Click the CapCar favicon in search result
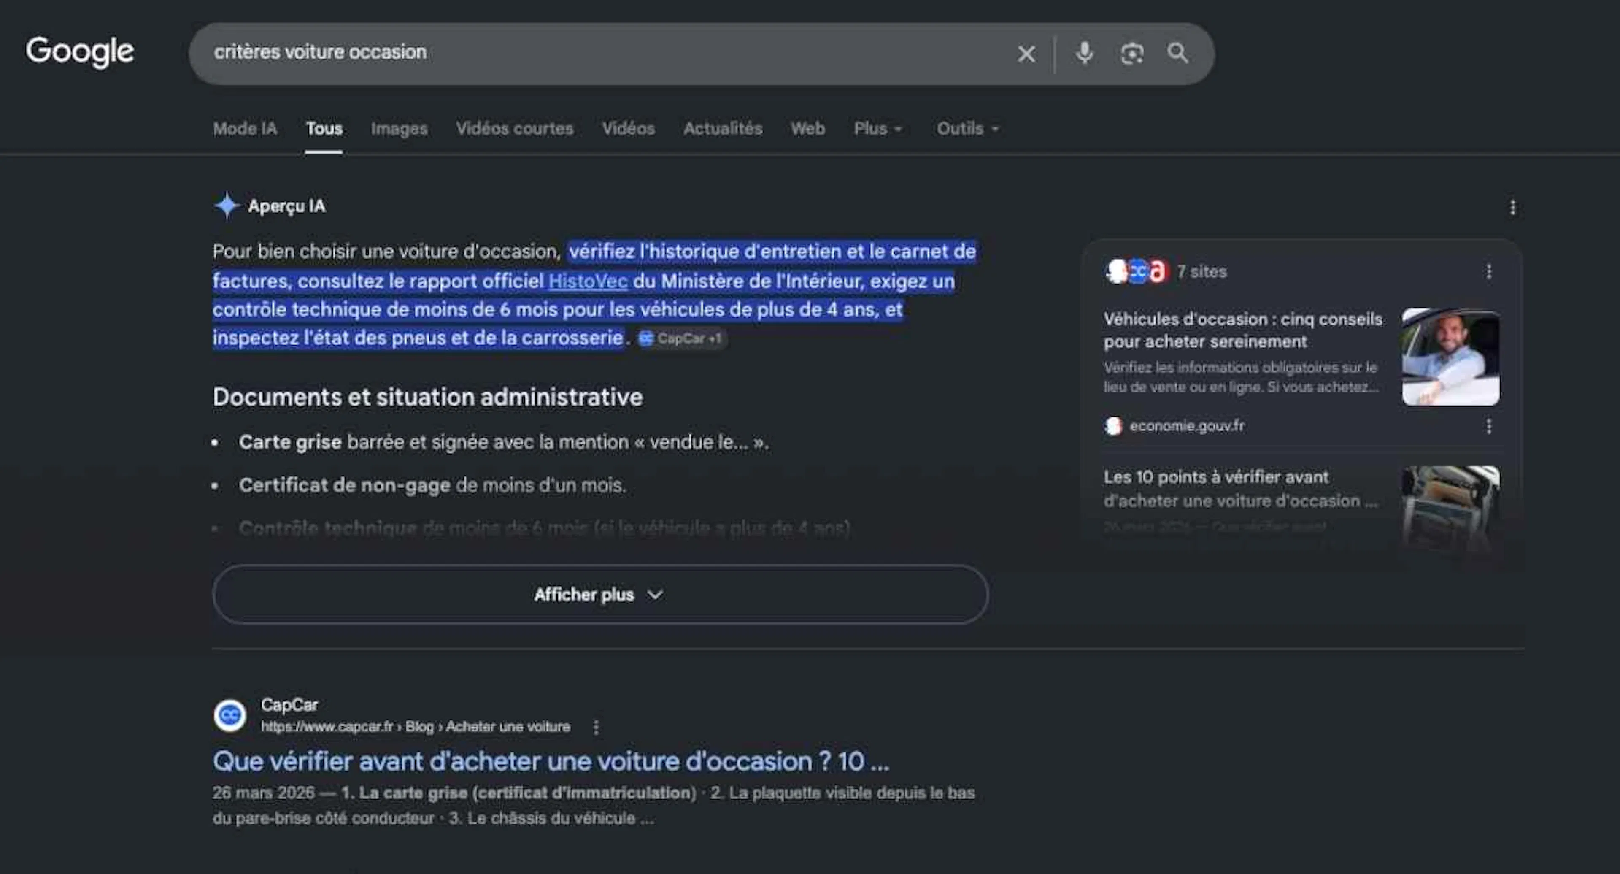1620x874 pixels. tap(229, 715)
